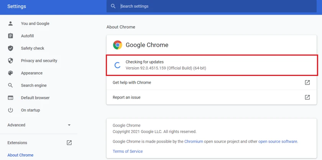Click the Checking for updates spinner

point(118,65)
